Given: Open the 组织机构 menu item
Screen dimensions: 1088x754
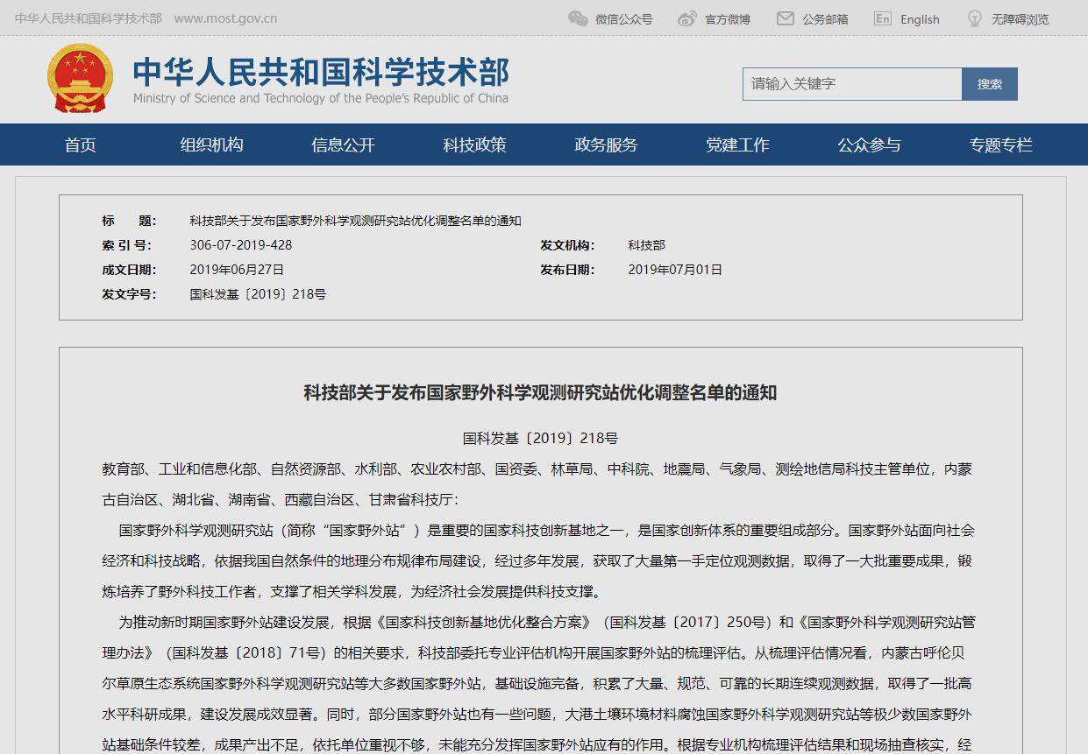Looking at the screenshot, I should click(x=211, y=144).
